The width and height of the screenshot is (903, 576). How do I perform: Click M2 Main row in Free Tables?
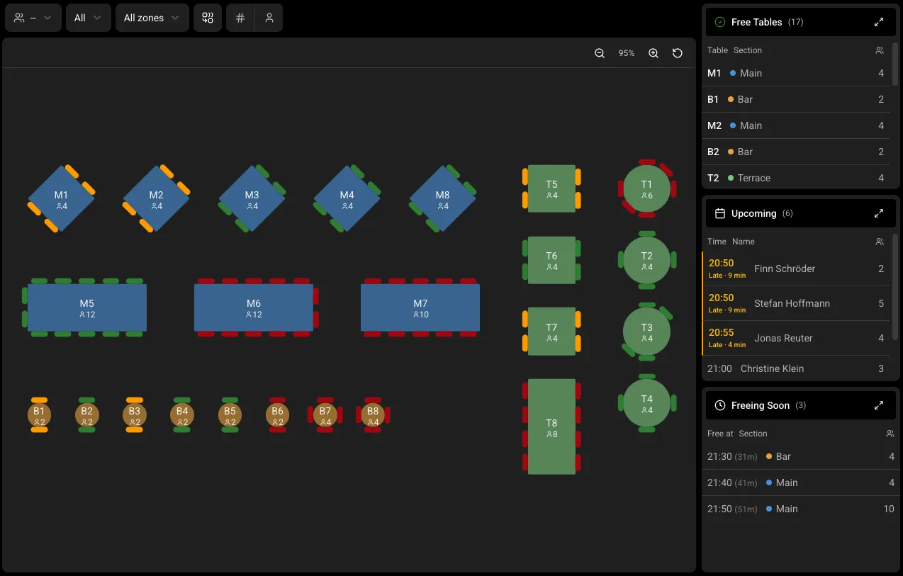coord(797,125)
